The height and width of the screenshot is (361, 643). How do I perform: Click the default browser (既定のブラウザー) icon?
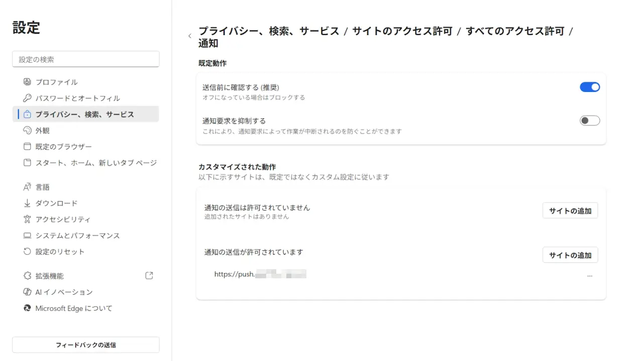pos(27,147)
